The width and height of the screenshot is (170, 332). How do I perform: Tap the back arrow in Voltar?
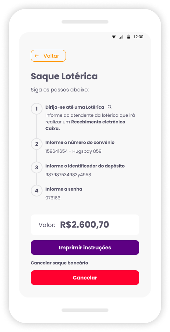click(37, 56)
